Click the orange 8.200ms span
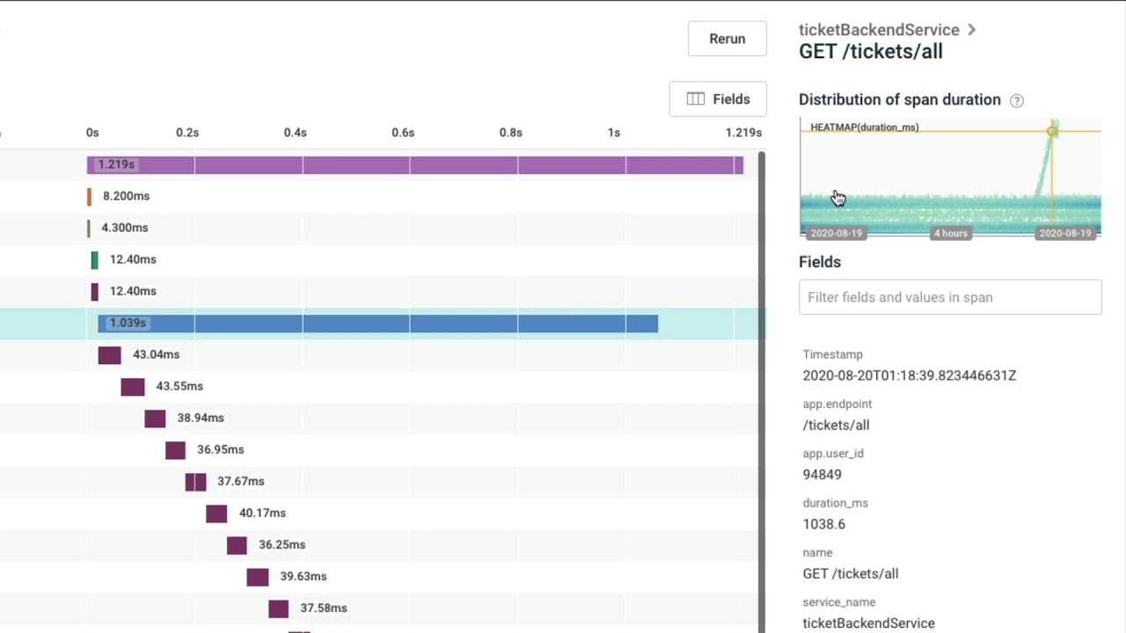Viewport: 1126px width, 633px height. click(89, 196)
